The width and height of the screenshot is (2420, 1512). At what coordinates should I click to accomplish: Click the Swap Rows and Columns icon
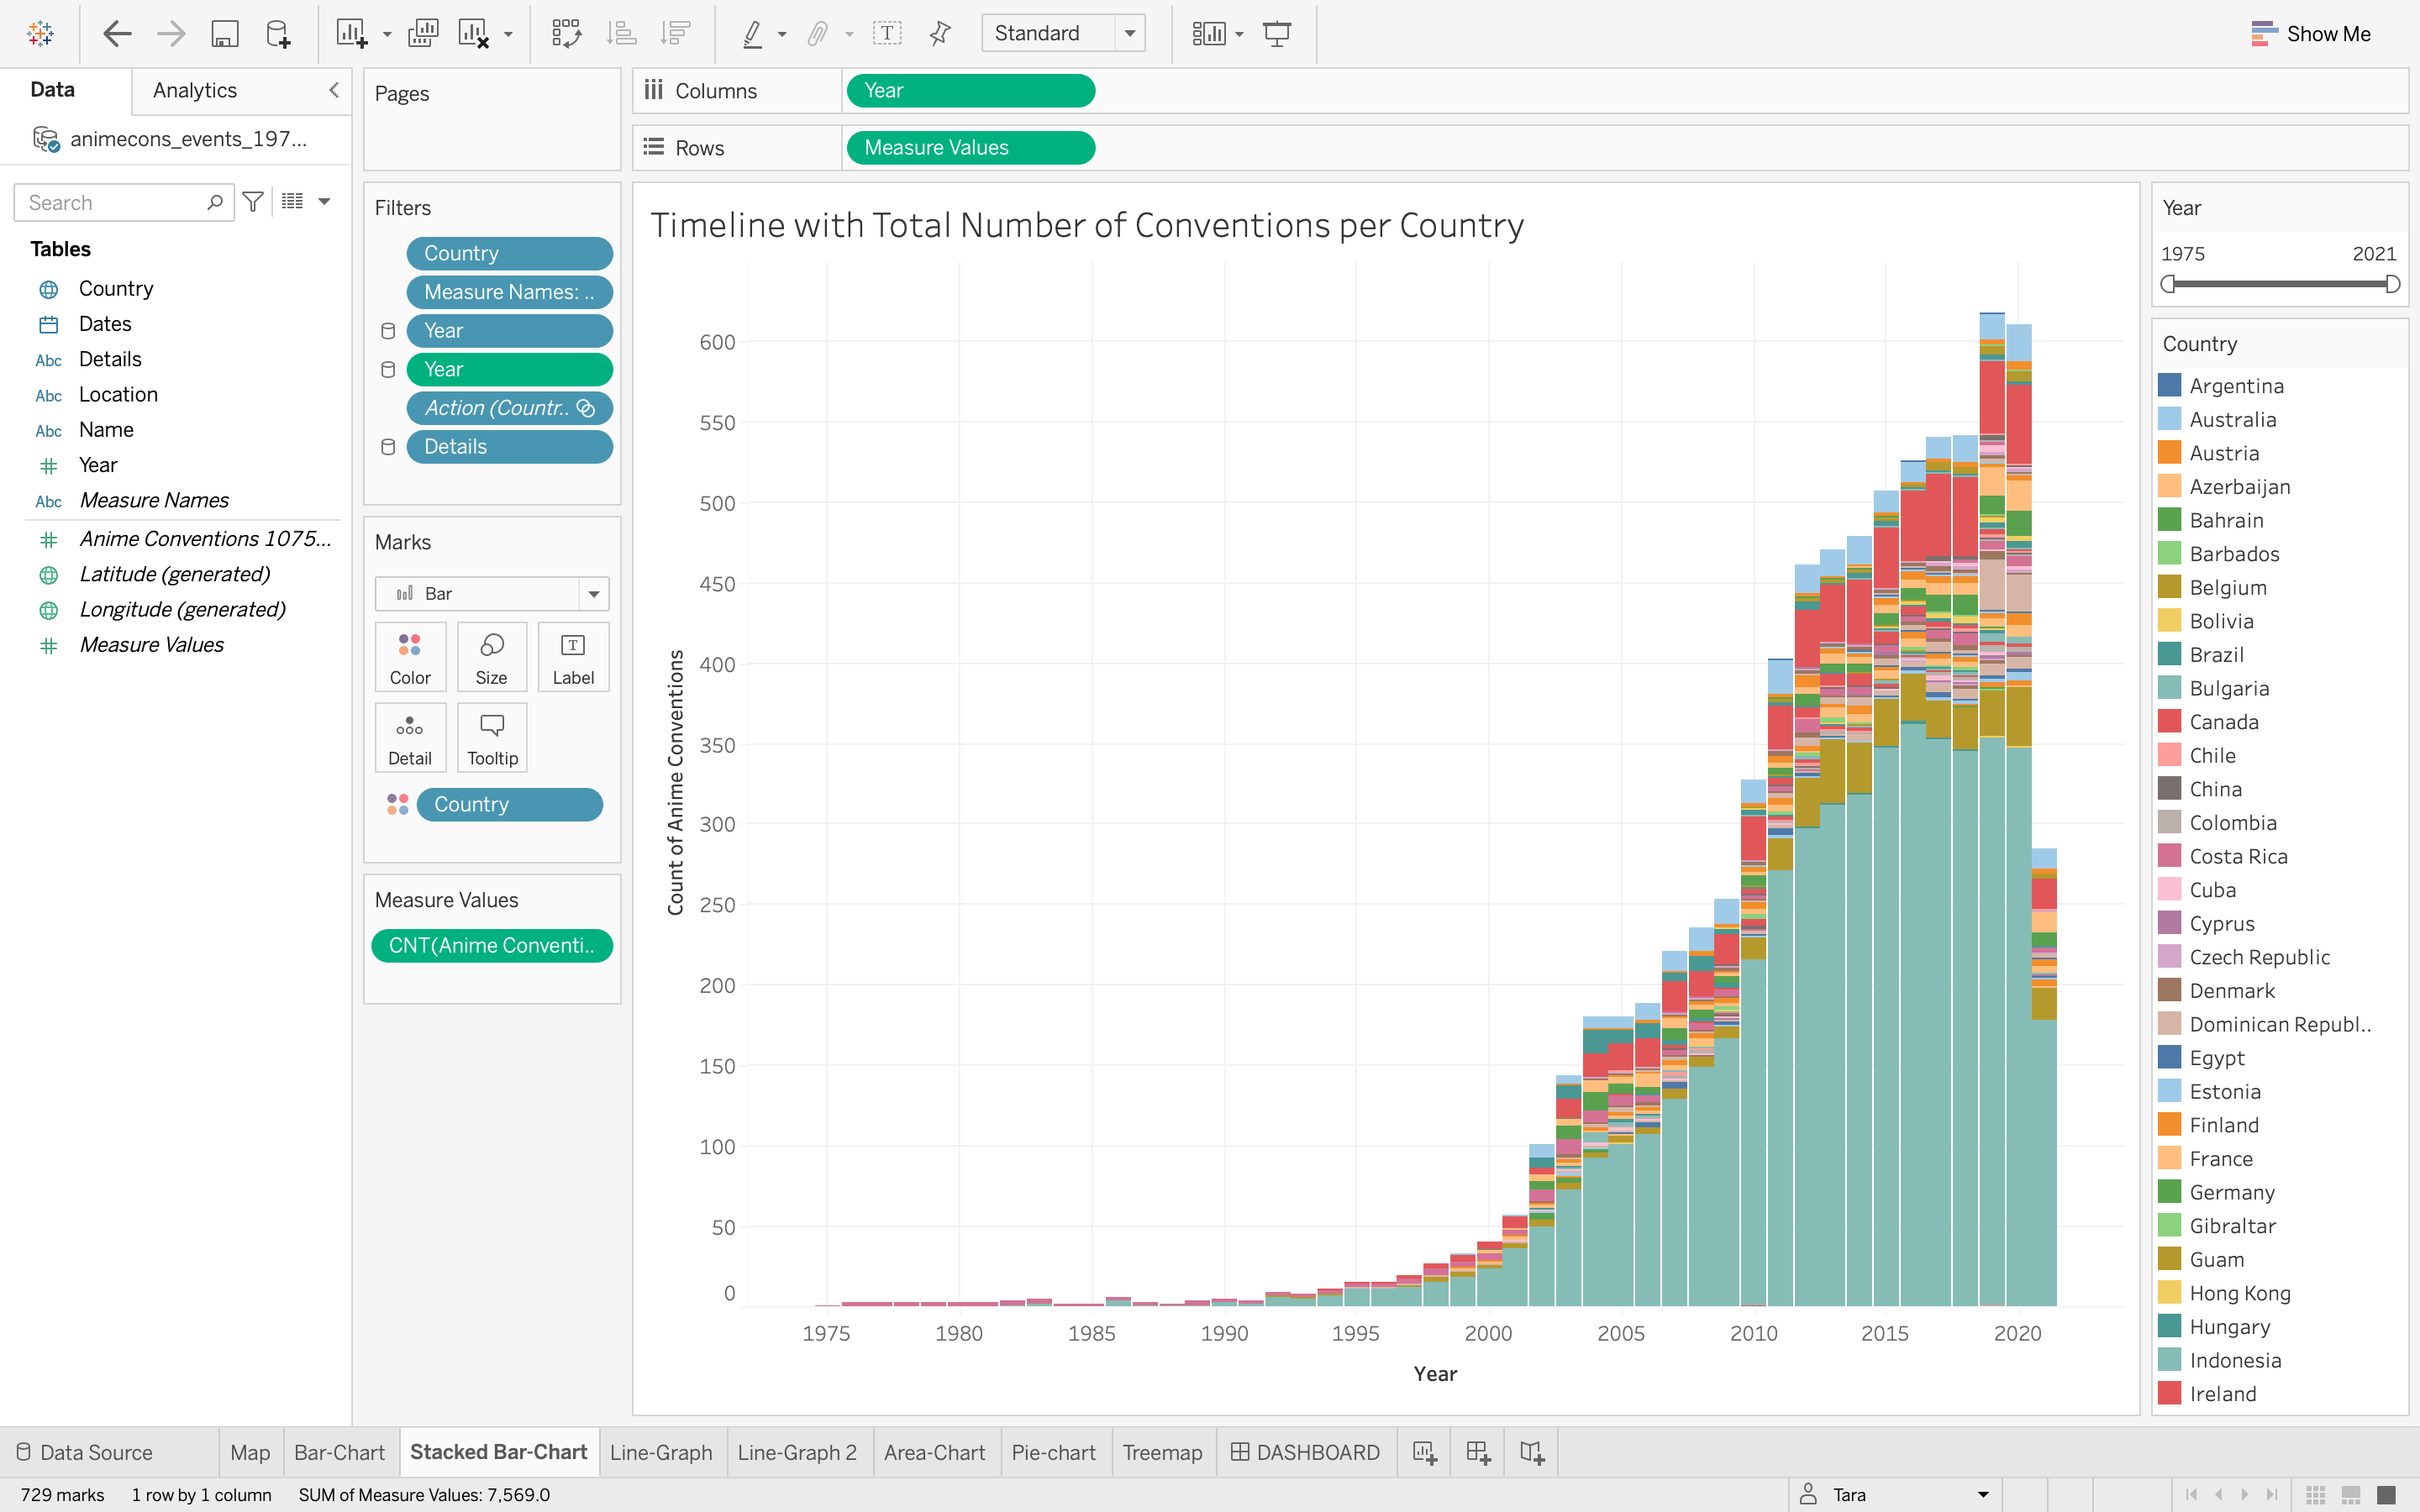pos(566,33)
